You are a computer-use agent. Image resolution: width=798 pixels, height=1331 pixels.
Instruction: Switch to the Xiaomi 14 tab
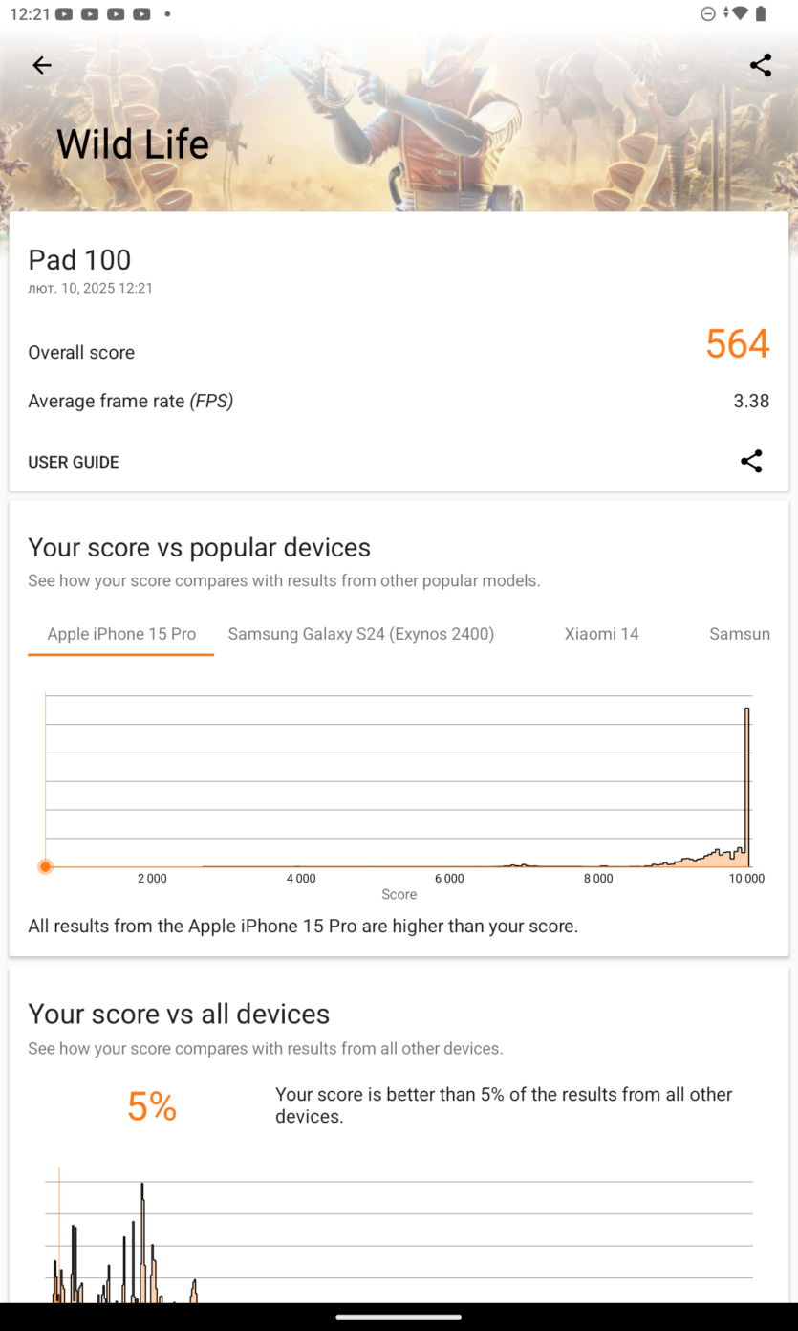[601, 634]
